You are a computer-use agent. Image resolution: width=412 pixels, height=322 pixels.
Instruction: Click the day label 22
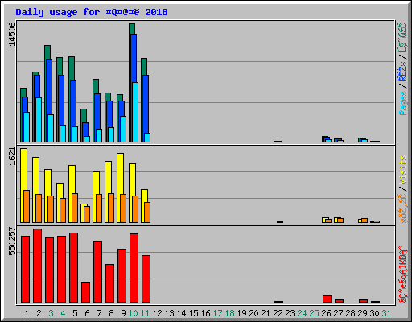point(278,313)
